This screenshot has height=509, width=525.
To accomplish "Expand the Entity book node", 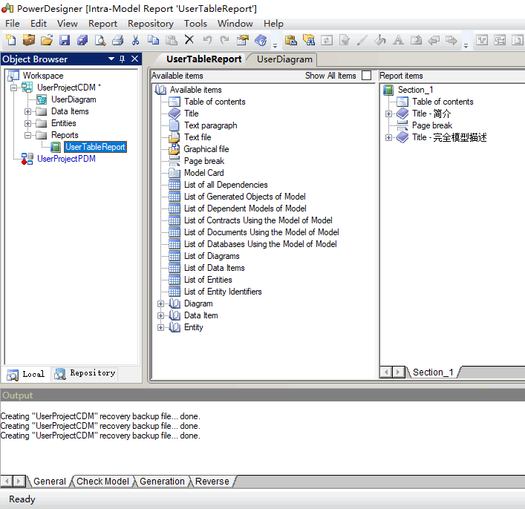I will pyautogui.click(x=160, y=328).
